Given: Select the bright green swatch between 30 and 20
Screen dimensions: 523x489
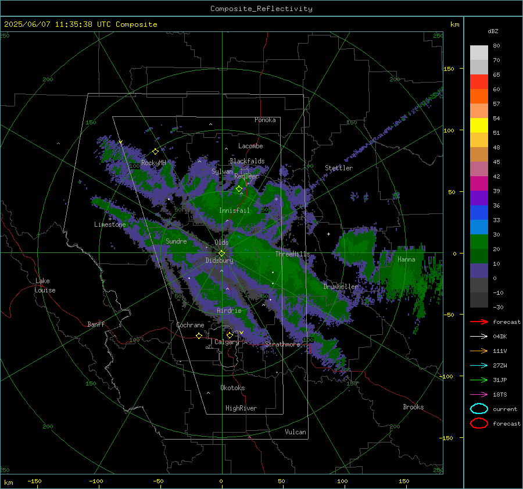Looking at the screenshot, I should [479, 242].
